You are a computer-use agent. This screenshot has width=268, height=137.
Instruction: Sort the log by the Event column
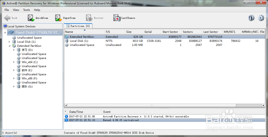pos(184,112)
